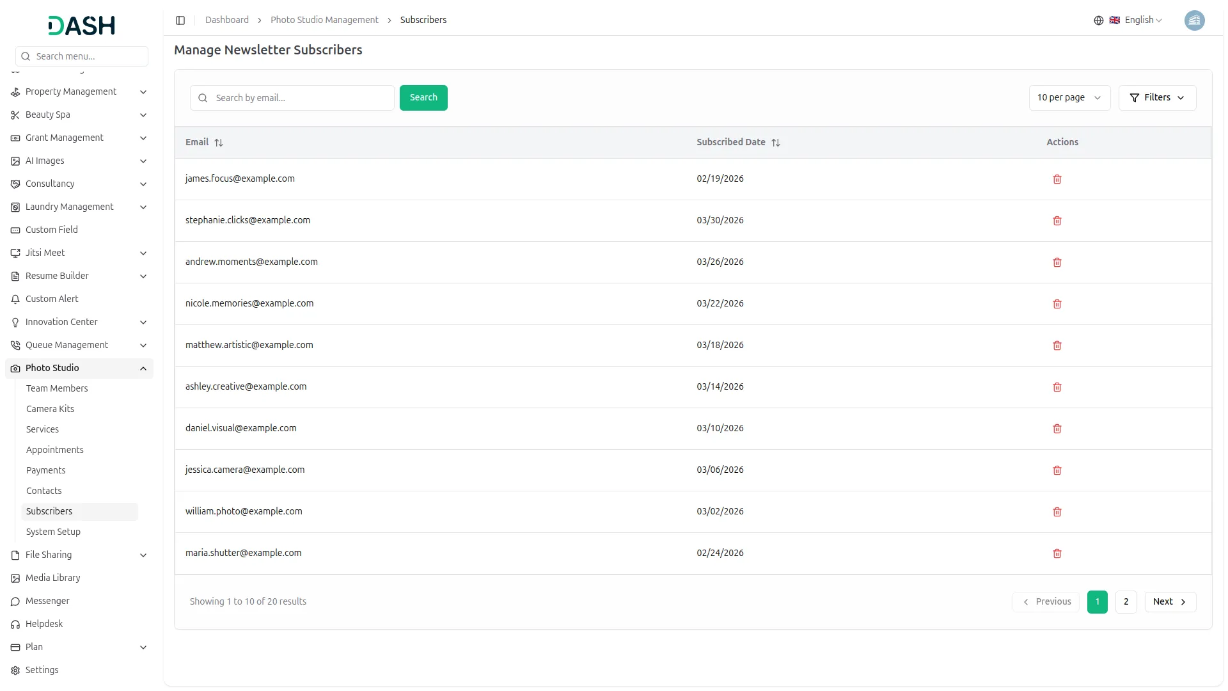The width and height of the screenshot is (1228, 691).
Task: Toggle the sidebar with the panel icon
Action: (x=180, y=20)
